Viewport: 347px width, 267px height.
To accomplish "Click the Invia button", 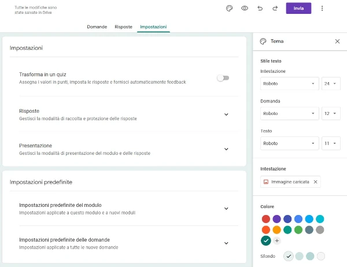I will [x=298, y=8].
